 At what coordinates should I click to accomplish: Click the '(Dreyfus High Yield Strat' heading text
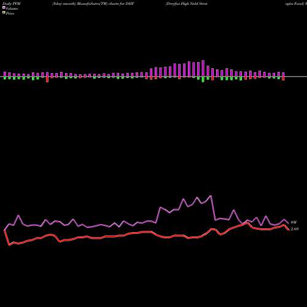(x=187, y=4)
